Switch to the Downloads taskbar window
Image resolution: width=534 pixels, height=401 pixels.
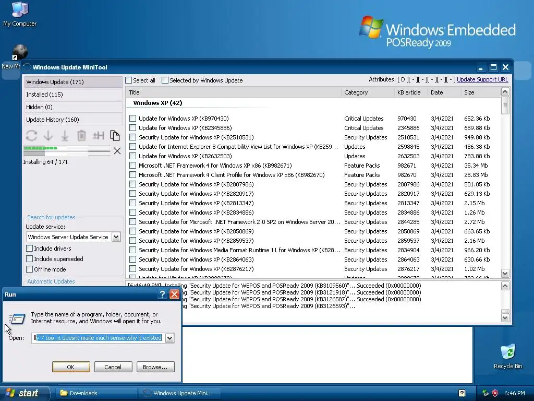pos(96,393)
